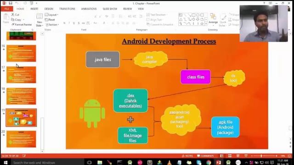Viewport: 294px width, 165px height.
Task: Click zoom in plus button
Action: click(277, 156)
